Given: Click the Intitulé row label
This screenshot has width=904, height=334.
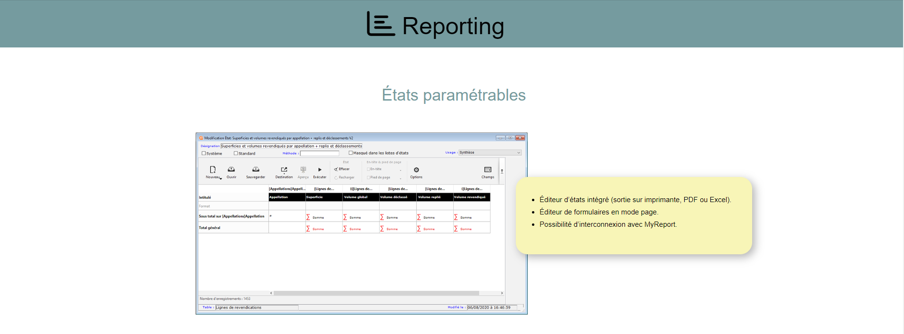Looking at the screenshot, I should pyautogui.click(x=205, y=197).
